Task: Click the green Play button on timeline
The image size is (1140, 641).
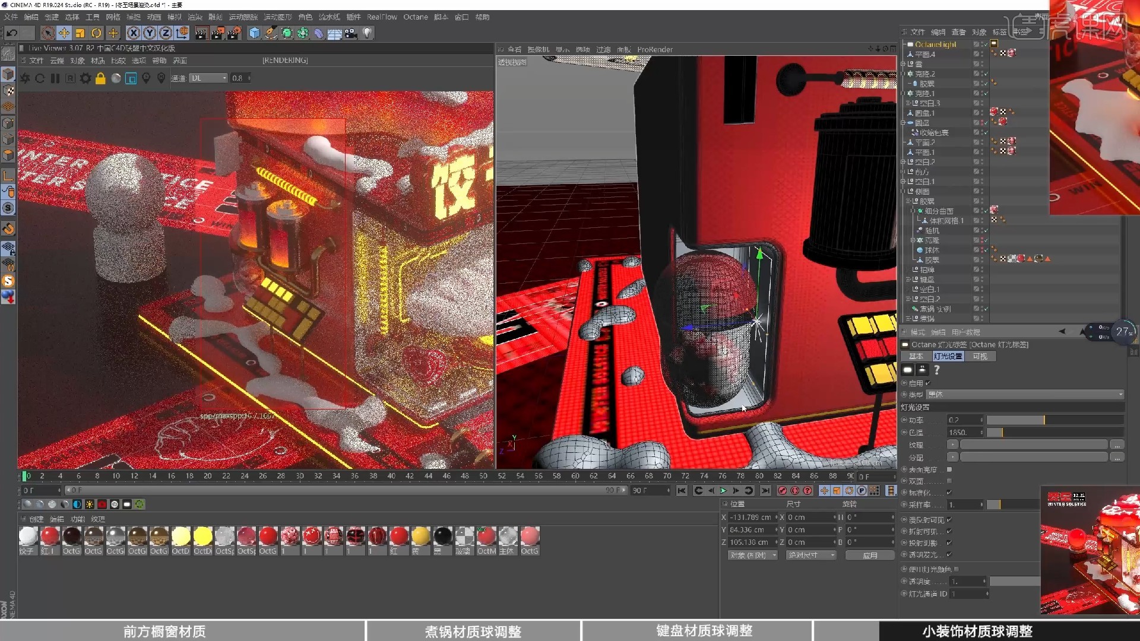Action: click(x=723, y=491)
